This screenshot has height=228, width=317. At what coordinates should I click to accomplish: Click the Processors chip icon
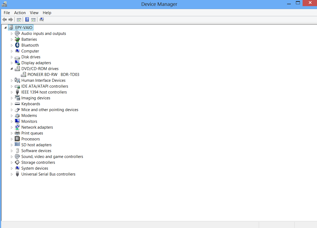pos(17,139)
